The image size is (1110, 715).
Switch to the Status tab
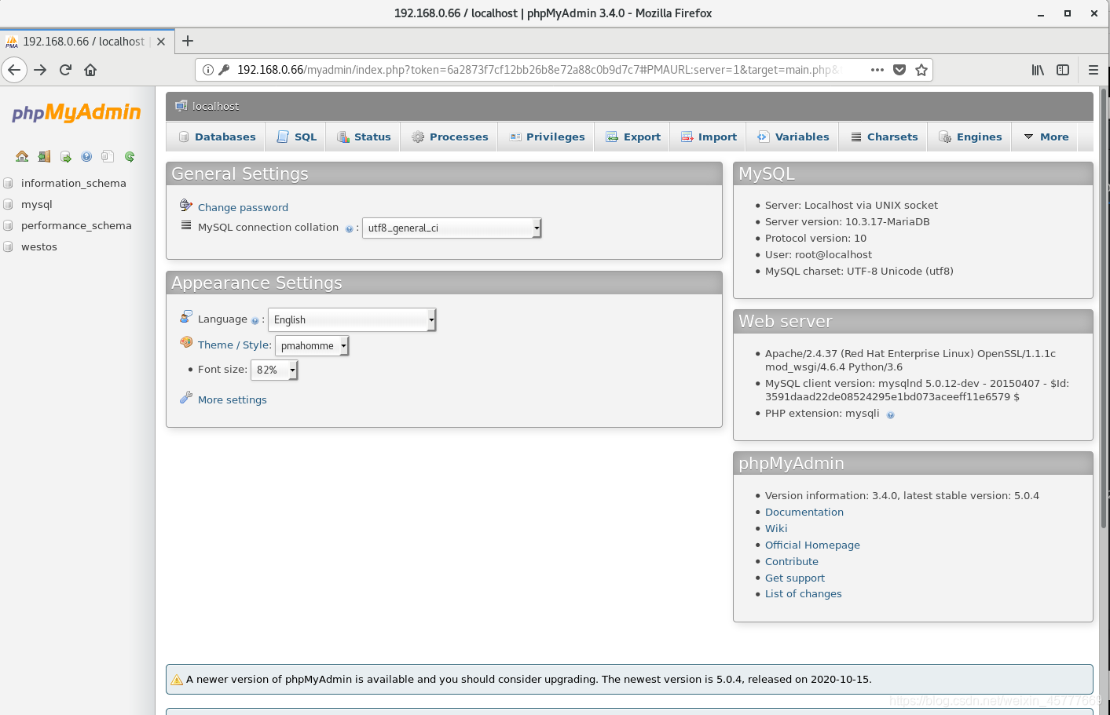364,137
